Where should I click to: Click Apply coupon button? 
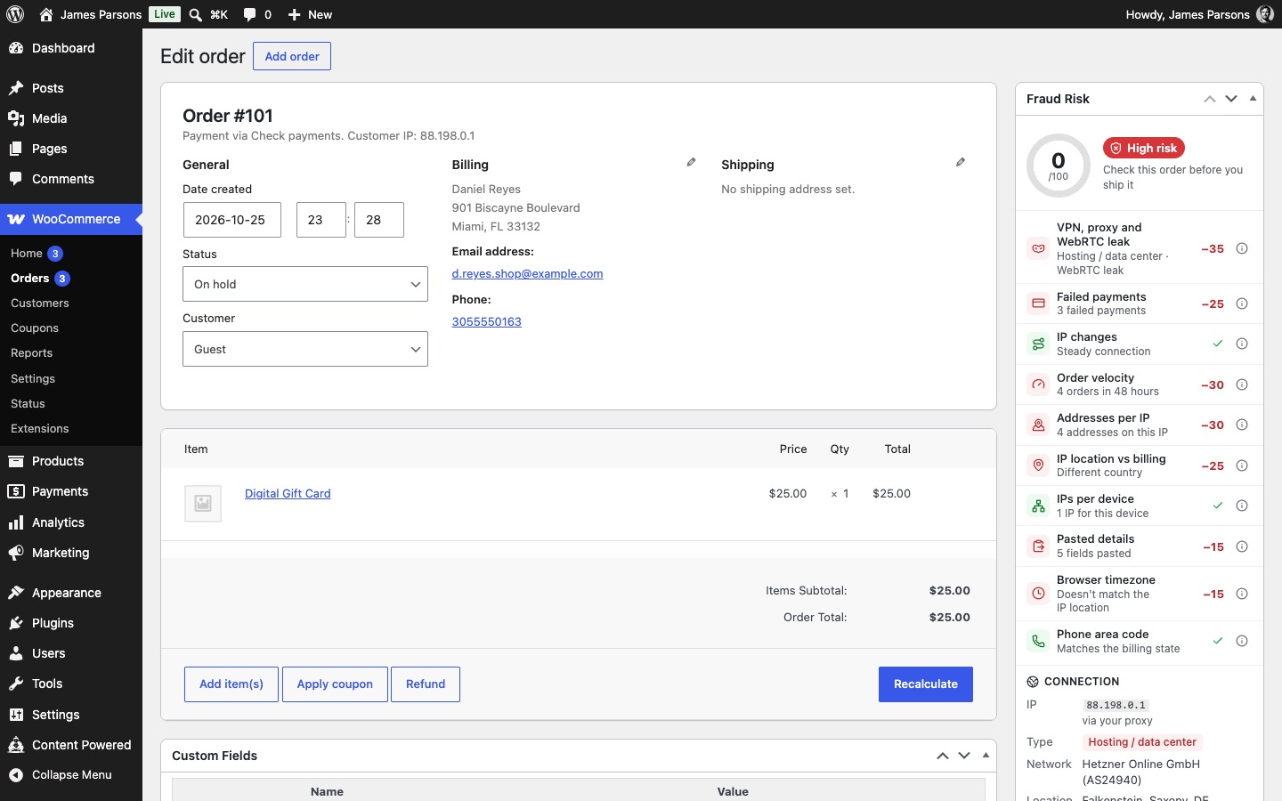[335, 684]
